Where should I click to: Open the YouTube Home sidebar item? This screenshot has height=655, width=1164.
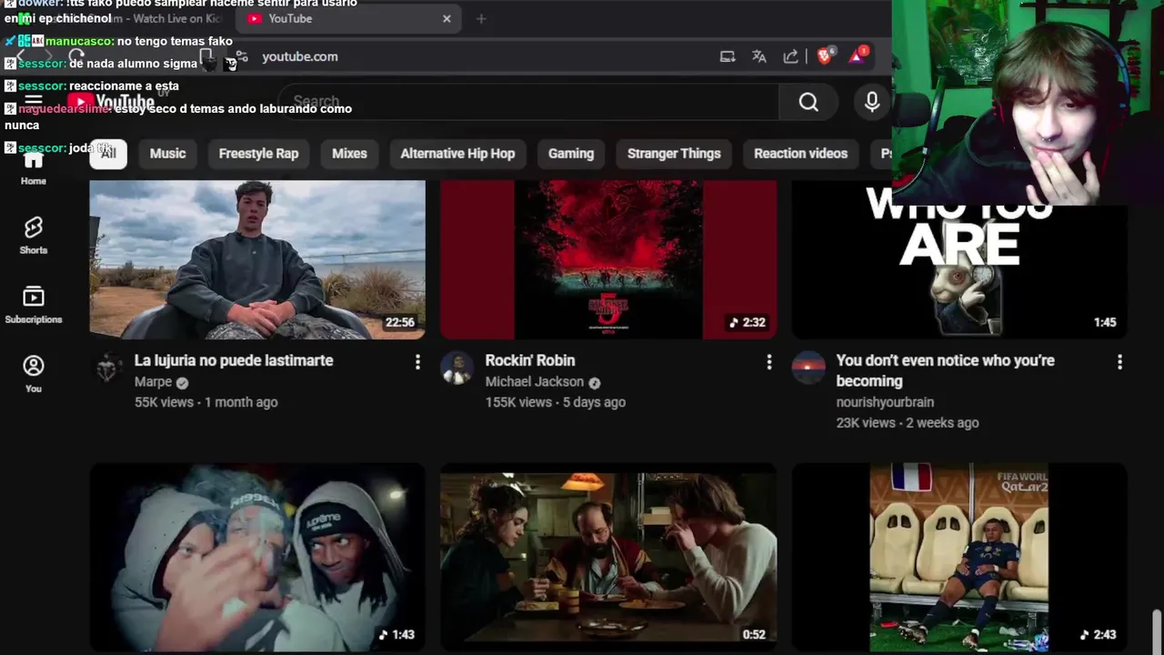(x=34, y=168)
